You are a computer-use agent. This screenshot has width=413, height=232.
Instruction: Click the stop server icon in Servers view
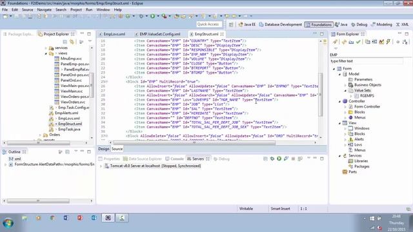pos(293,159)
